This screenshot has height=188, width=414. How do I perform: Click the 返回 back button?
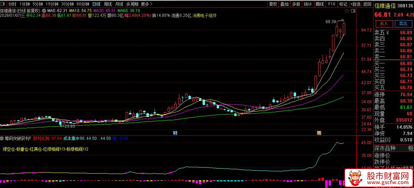pyautogui.click(x=367, y=4)
